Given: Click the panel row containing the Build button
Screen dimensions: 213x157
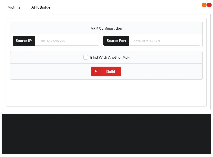Looking at the screenshot, I should (160, 72).
